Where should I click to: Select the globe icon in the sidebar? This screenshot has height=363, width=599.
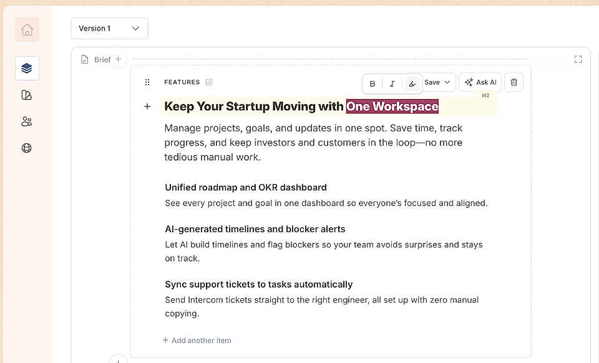(27, 148)
